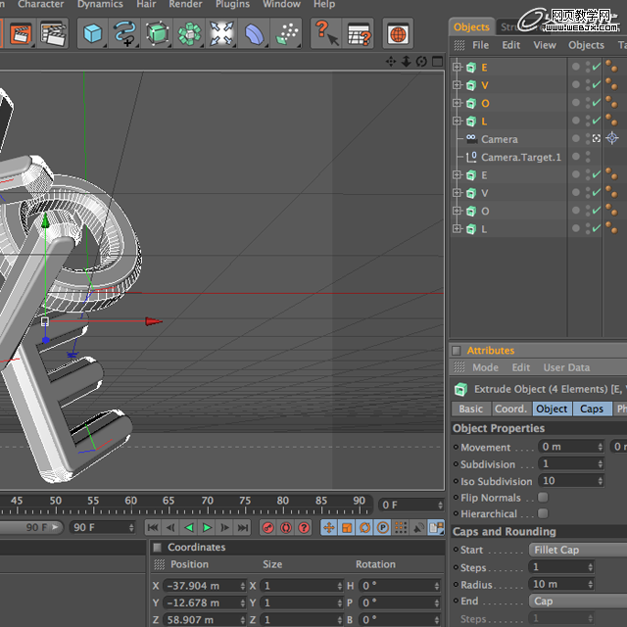This screenshot has width=627, height=627.
Task: Open the Array modeling objects icon
Action: [x=189, y=33]
